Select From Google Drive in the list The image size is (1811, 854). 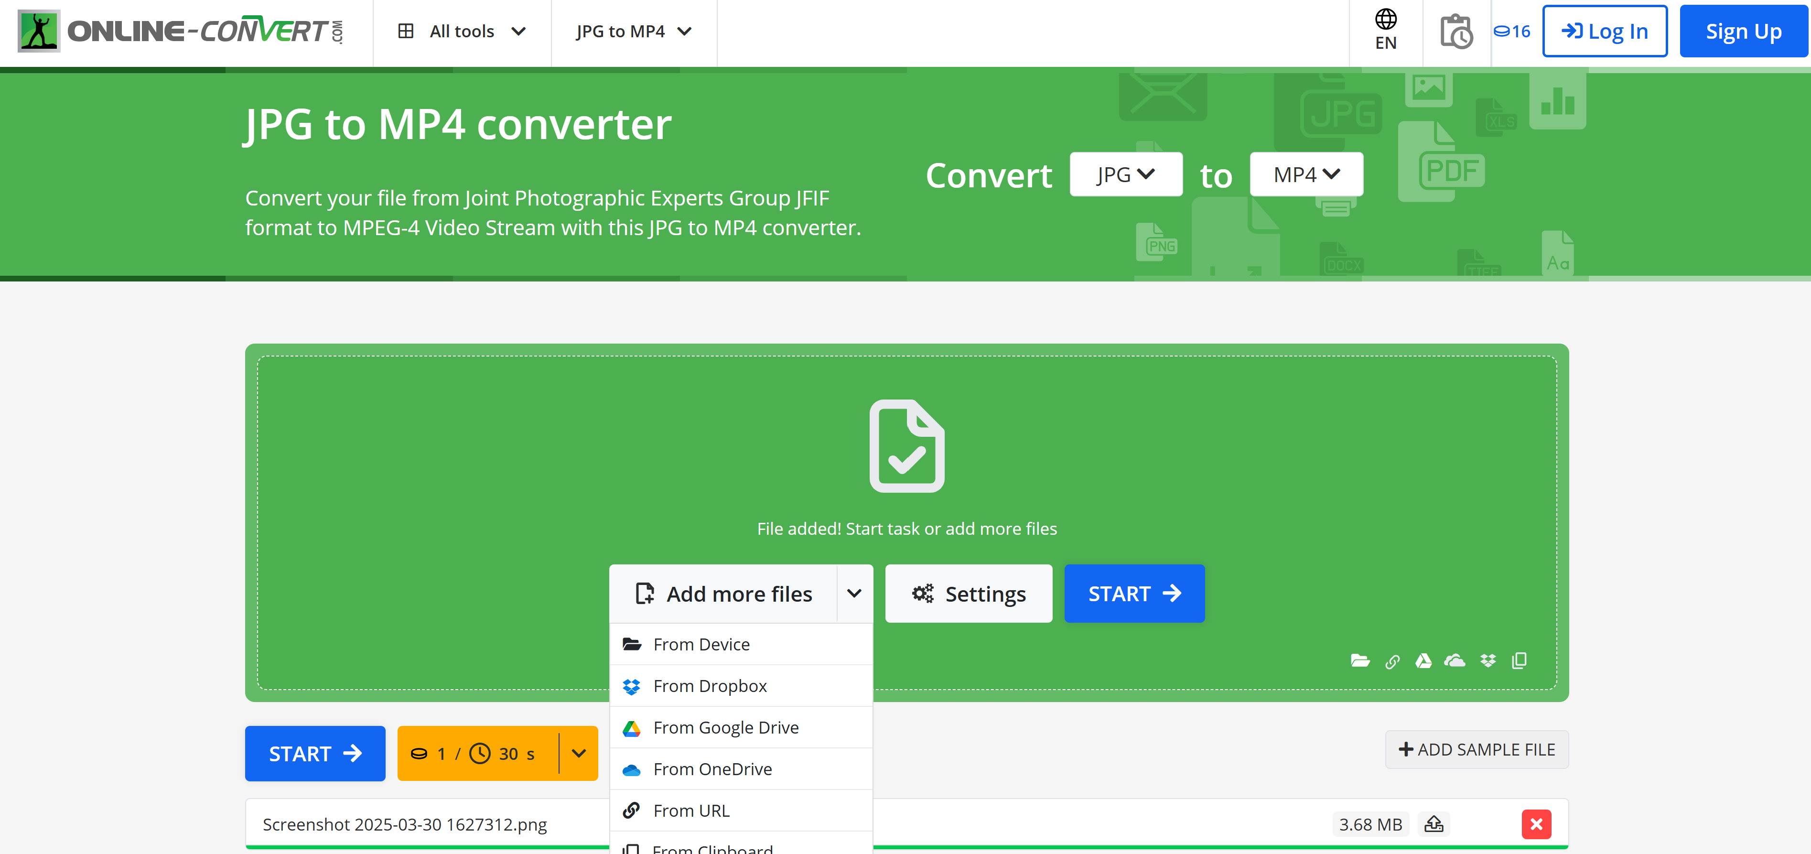(725, 727)
